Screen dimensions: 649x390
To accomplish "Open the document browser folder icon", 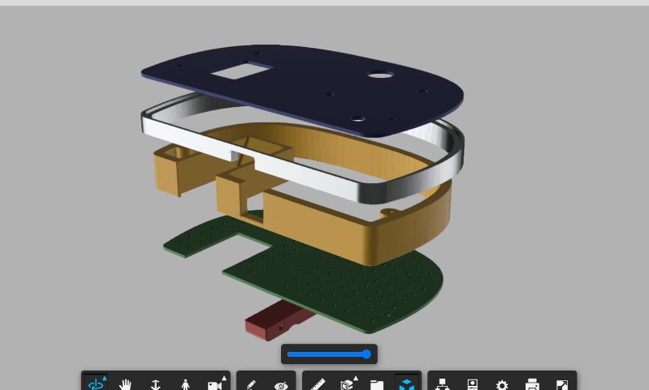I will click(377, 384).
